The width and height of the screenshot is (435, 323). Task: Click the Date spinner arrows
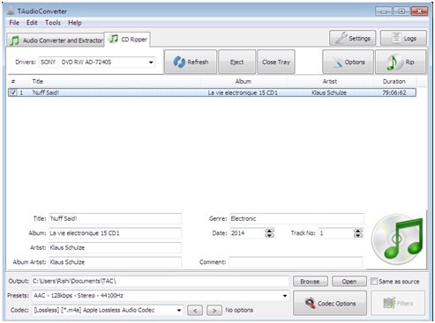269,233
